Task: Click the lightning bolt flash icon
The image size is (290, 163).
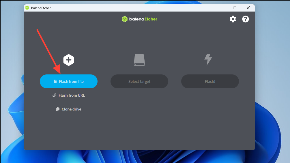Action: pos(208,60)
